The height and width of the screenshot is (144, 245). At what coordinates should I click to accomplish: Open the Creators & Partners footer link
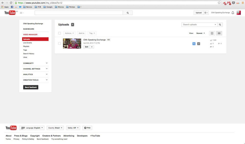coord(51,136)
